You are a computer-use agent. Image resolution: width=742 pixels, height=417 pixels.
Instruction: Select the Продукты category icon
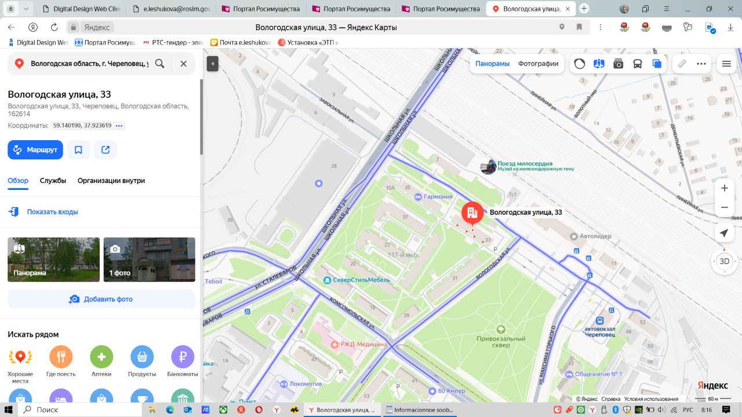coord(142,357)
